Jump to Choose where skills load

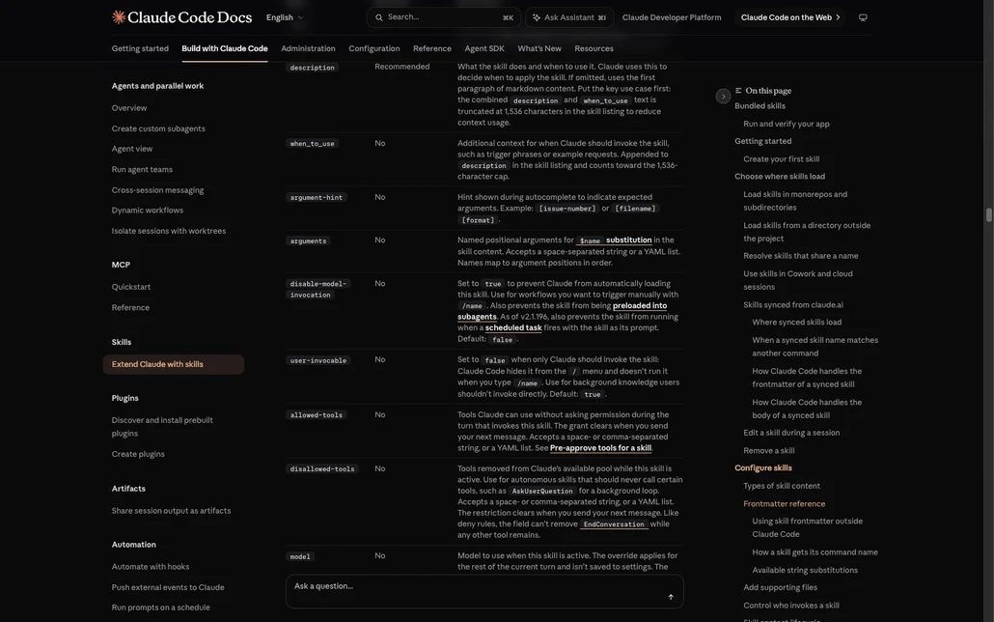pos(780,177)
